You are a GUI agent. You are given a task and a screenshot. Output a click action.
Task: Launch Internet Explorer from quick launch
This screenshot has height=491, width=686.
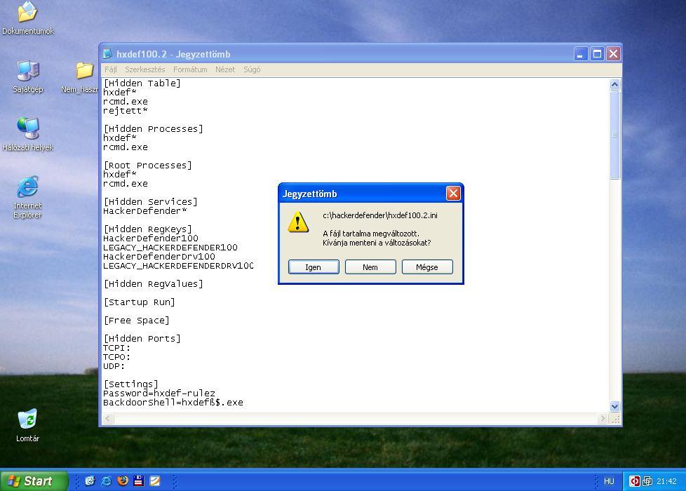pyautogui.click(x=107, y=481)
